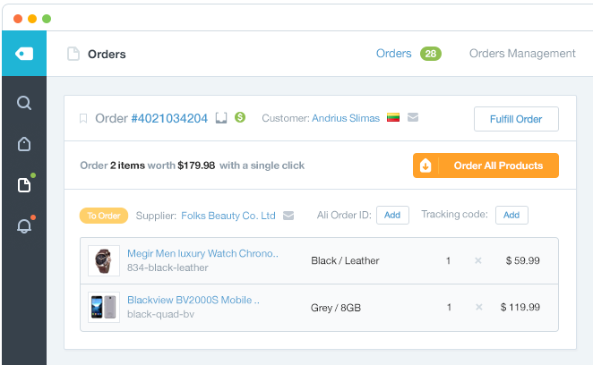Click the customer country flag icon
The height and width of the screenshot is (365, 593).
[x=393, y=117]
